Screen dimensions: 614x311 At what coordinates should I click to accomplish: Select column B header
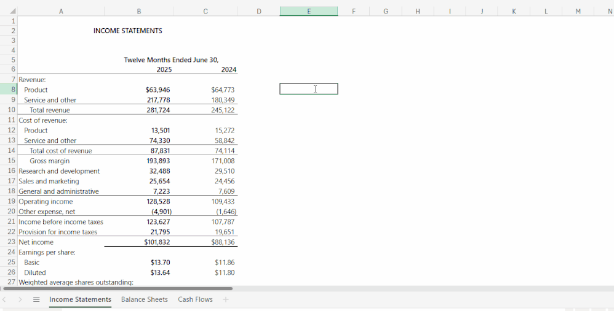click(138, 12)
